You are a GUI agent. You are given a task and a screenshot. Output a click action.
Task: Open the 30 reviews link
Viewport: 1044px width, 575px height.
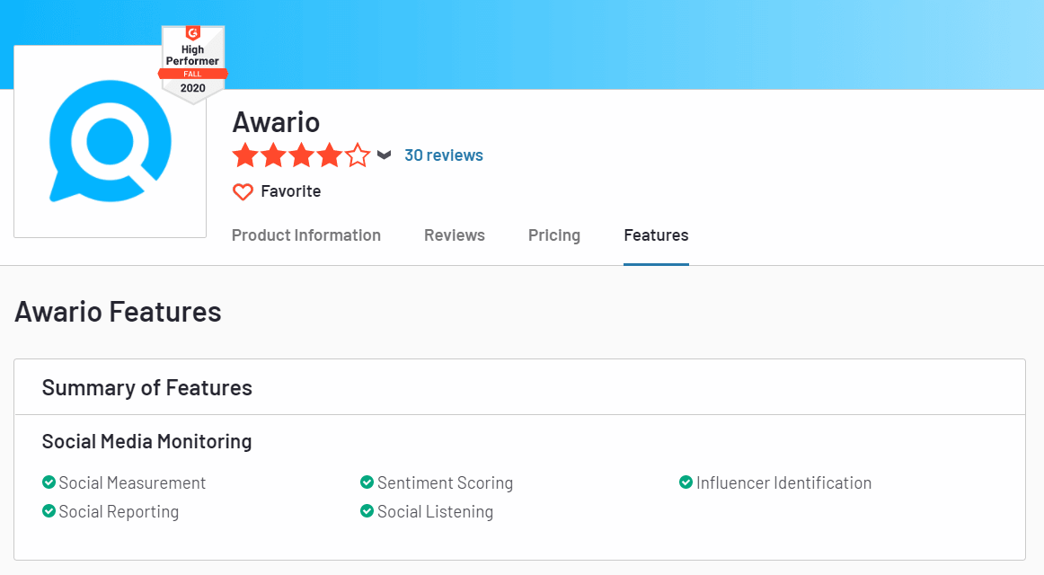(443, 155)
